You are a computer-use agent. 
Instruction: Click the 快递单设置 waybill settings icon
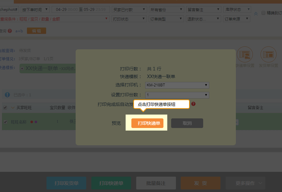[x=245, y=55]
